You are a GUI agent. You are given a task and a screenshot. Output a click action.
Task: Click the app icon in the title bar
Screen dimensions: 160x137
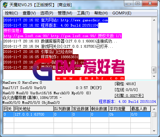tap(5, 5)
